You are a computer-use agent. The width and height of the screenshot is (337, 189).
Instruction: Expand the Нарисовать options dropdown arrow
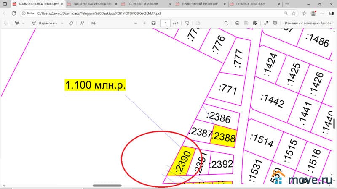click(62, 23)
